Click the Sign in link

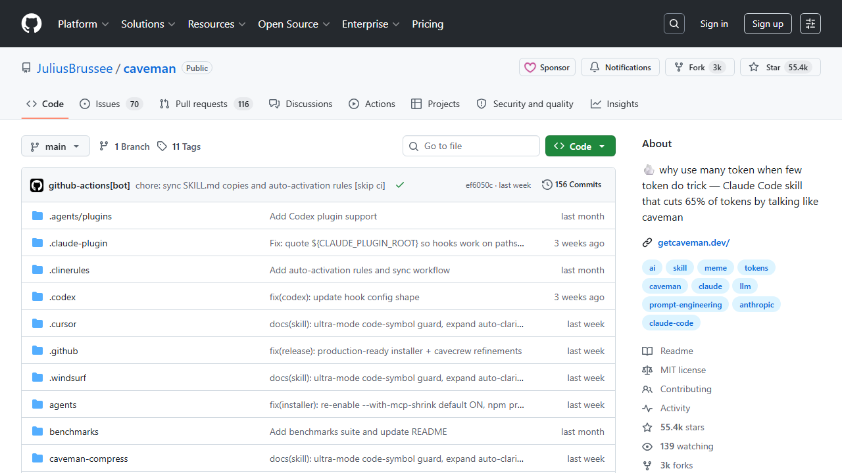[x=714, y=24]
